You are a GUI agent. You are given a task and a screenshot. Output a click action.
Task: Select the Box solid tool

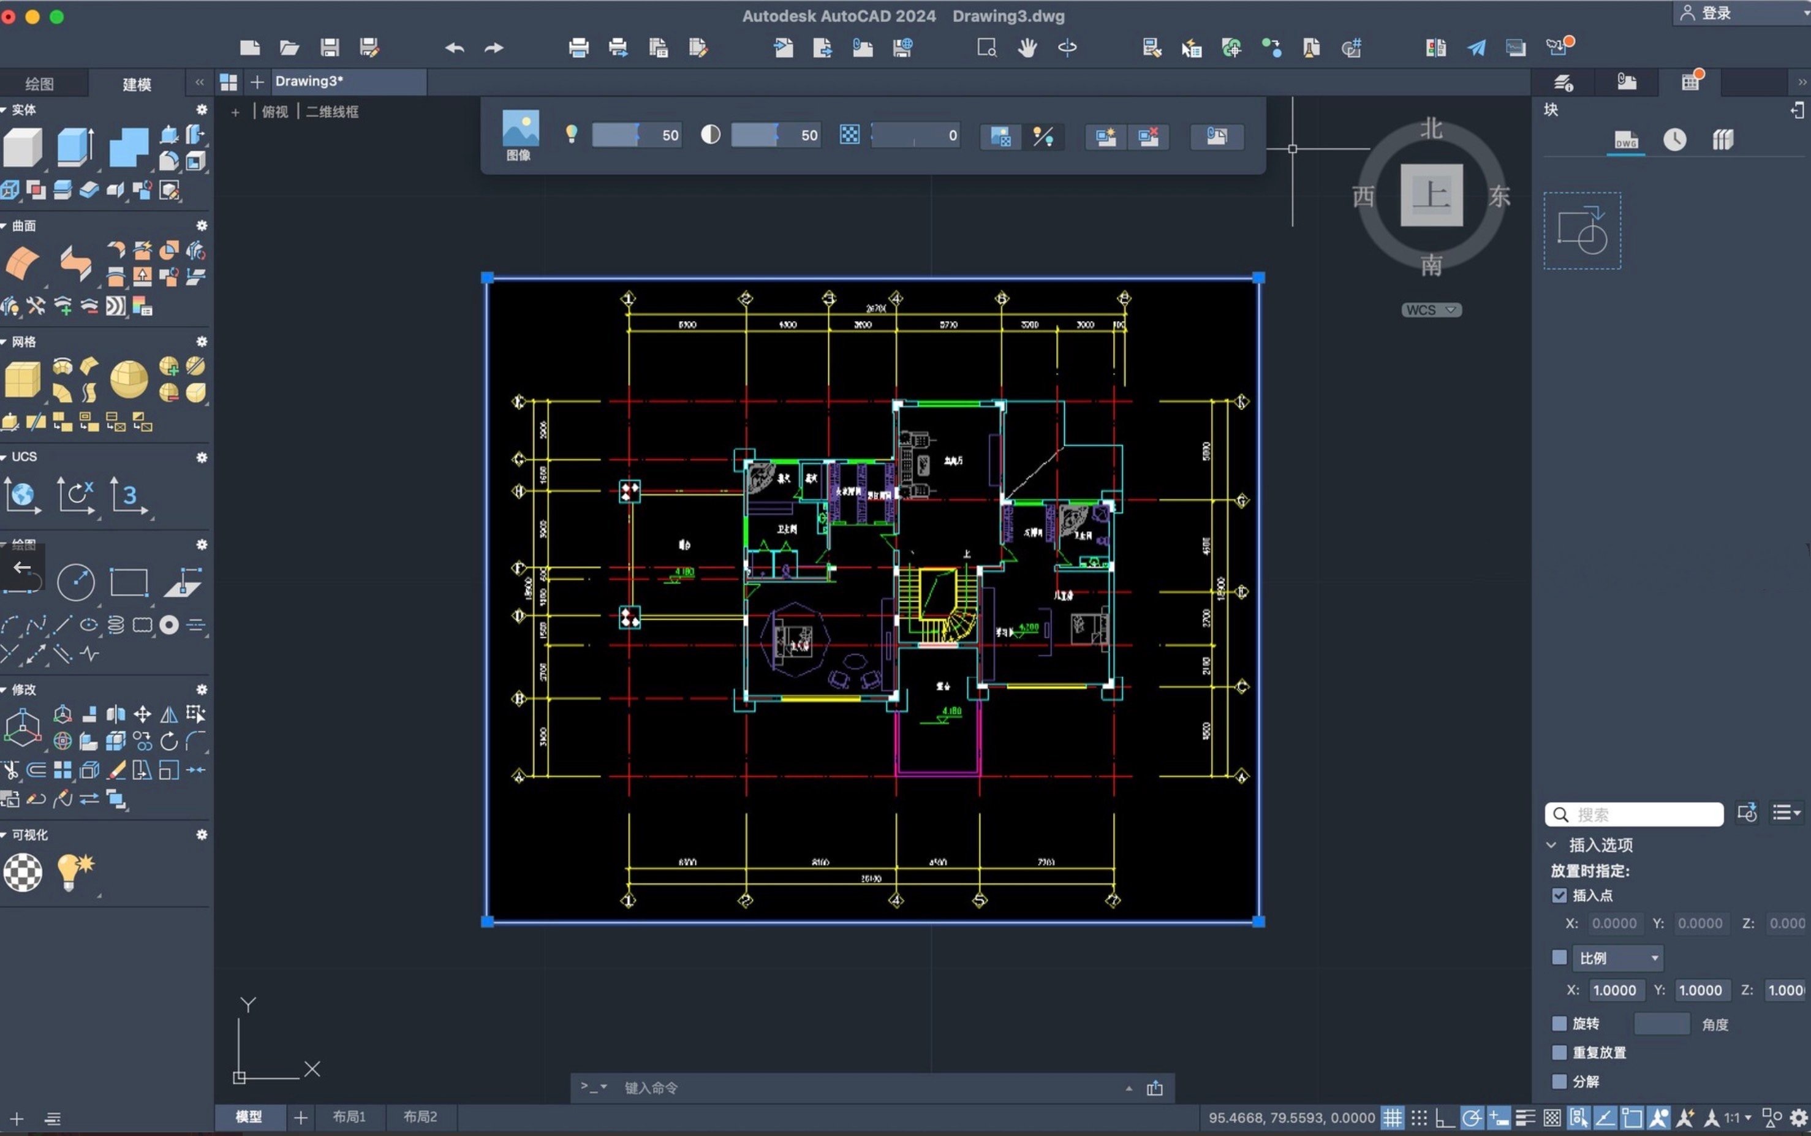(x=23, y=146)
